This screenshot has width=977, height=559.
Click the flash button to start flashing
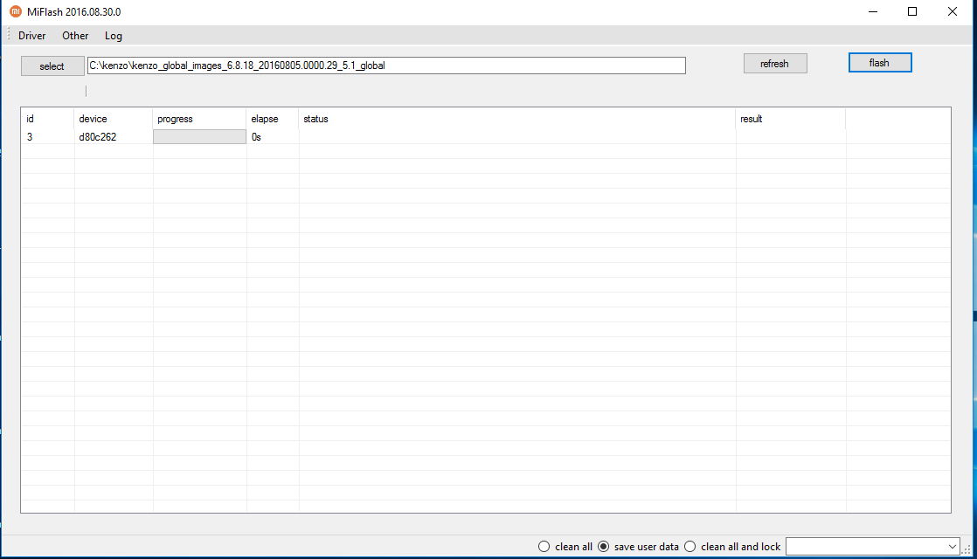coord(880,63)
